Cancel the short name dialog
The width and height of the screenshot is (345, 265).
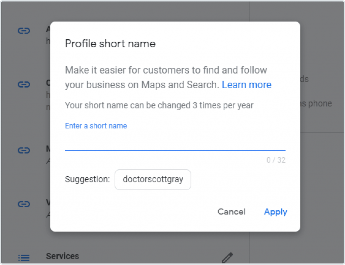point(231,212)
